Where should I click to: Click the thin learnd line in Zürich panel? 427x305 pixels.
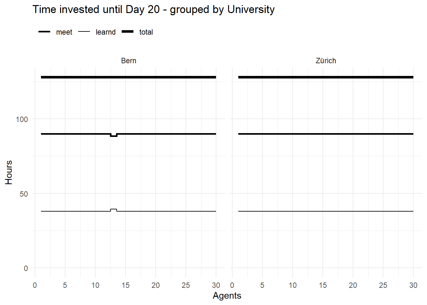point(326,211)
